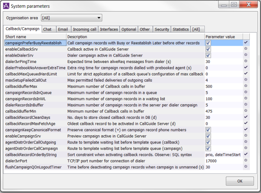Click the checkmark icon on campaignPreferBusyReestablish row
This screenshot has width=261, height=193.
pyautogui.click(x=245, y=43)
